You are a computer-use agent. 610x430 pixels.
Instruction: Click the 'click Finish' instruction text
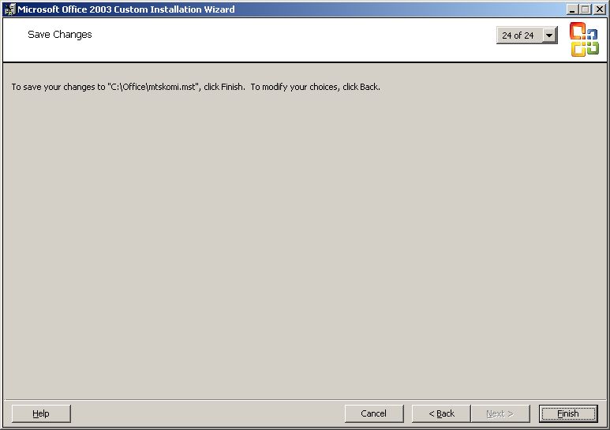(x=223, y=87)
